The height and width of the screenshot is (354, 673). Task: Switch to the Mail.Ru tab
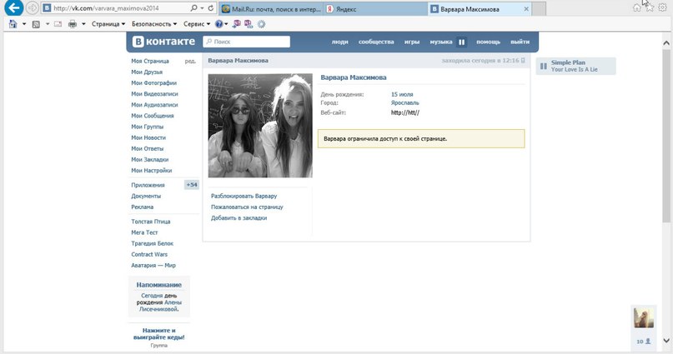(270, 9)
